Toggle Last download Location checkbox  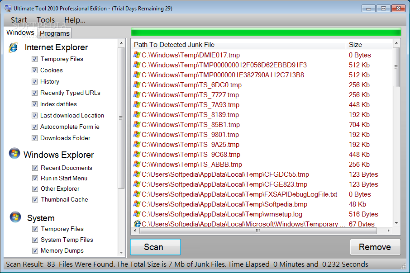[34, 115]
